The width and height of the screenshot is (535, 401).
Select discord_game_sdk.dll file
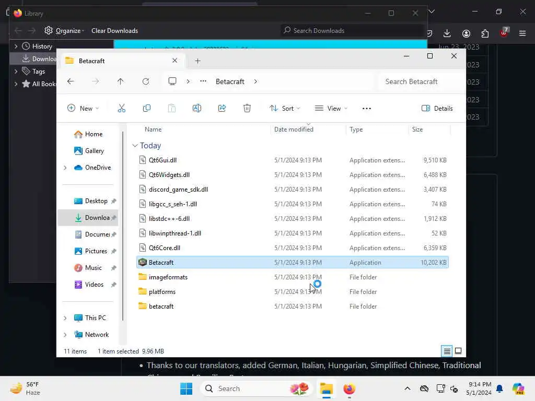pos(293,189)
